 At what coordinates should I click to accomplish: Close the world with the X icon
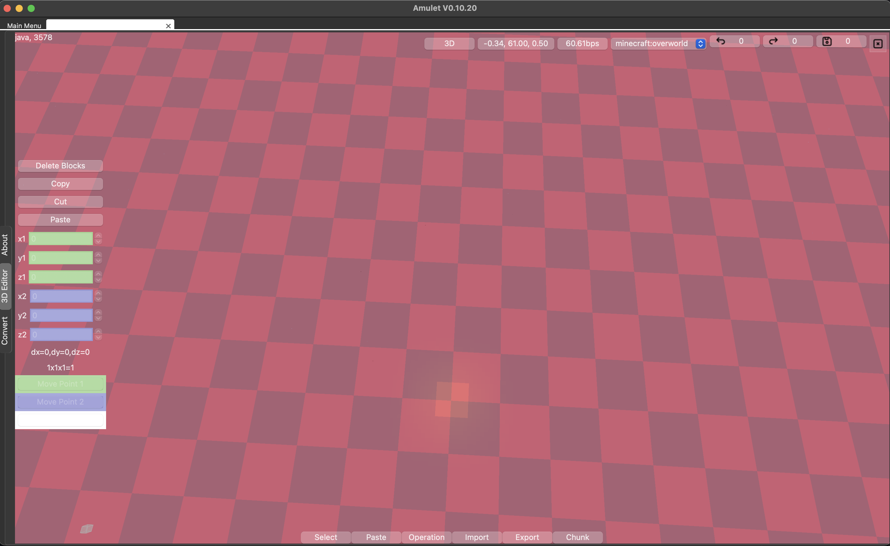877,43
